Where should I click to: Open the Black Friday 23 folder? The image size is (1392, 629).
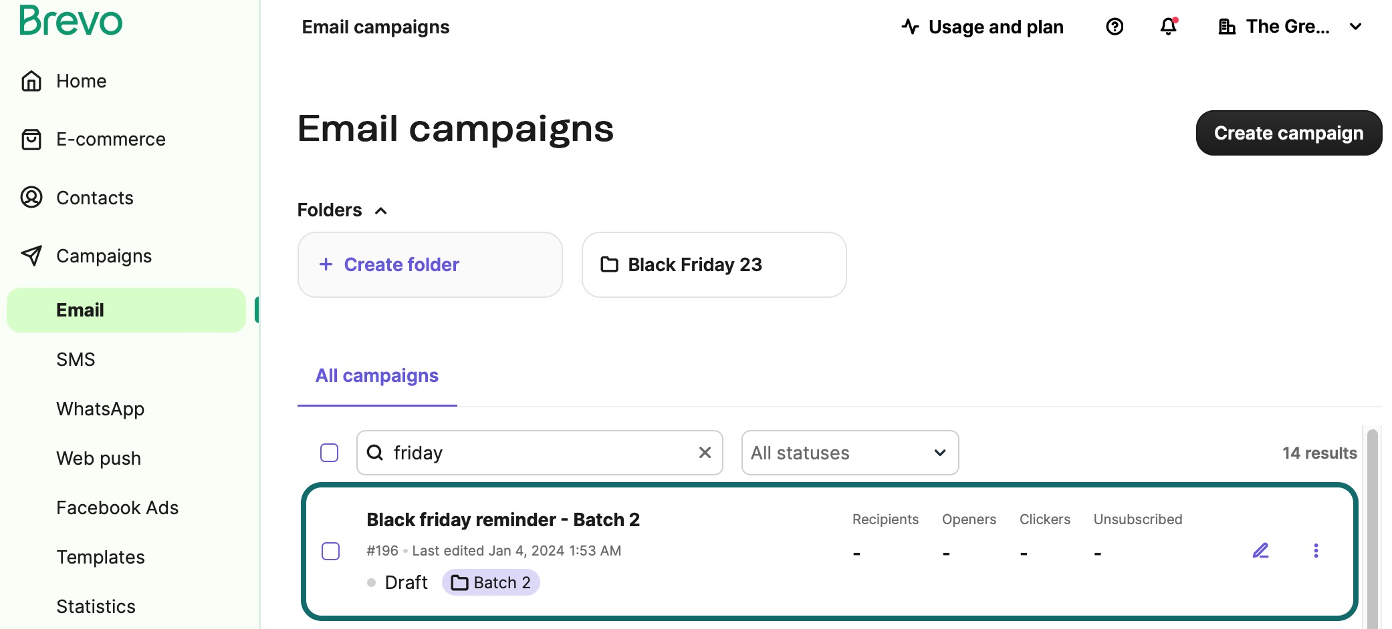(713, 264)
